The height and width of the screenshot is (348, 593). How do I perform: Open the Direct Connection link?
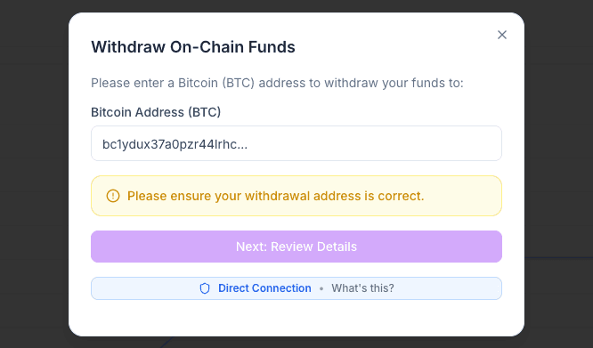pos(264,288)
